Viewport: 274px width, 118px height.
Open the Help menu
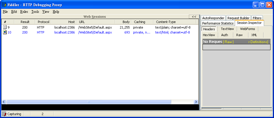56,12
